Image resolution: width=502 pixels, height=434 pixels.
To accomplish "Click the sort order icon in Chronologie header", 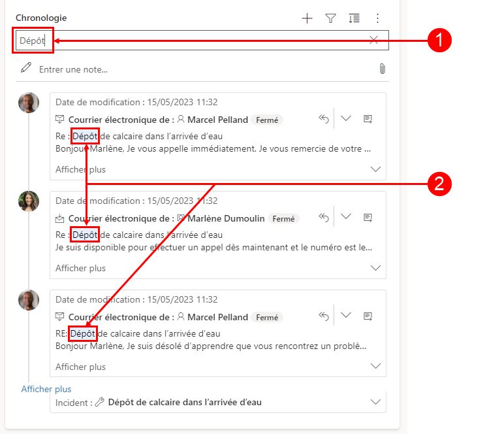I will pyautogui.click(x=354, y=18).
